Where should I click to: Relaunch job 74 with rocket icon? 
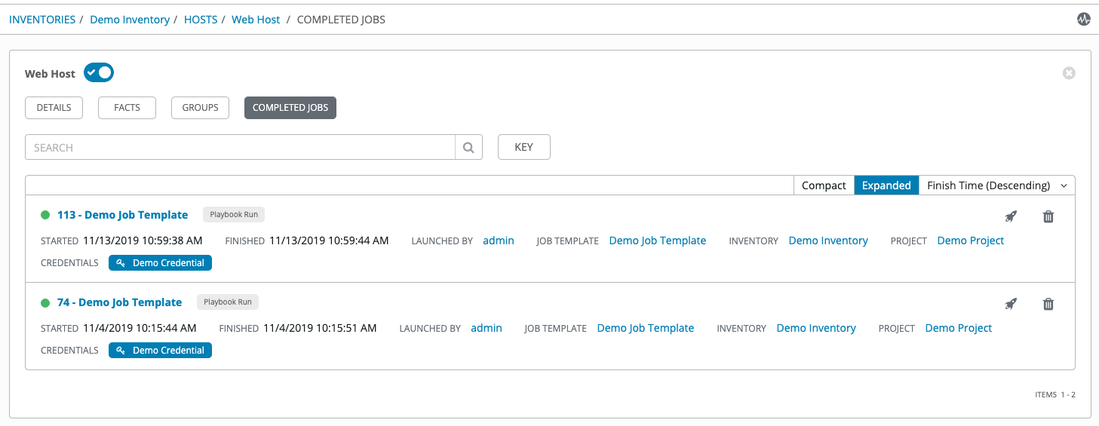[x=1011, y=304]
